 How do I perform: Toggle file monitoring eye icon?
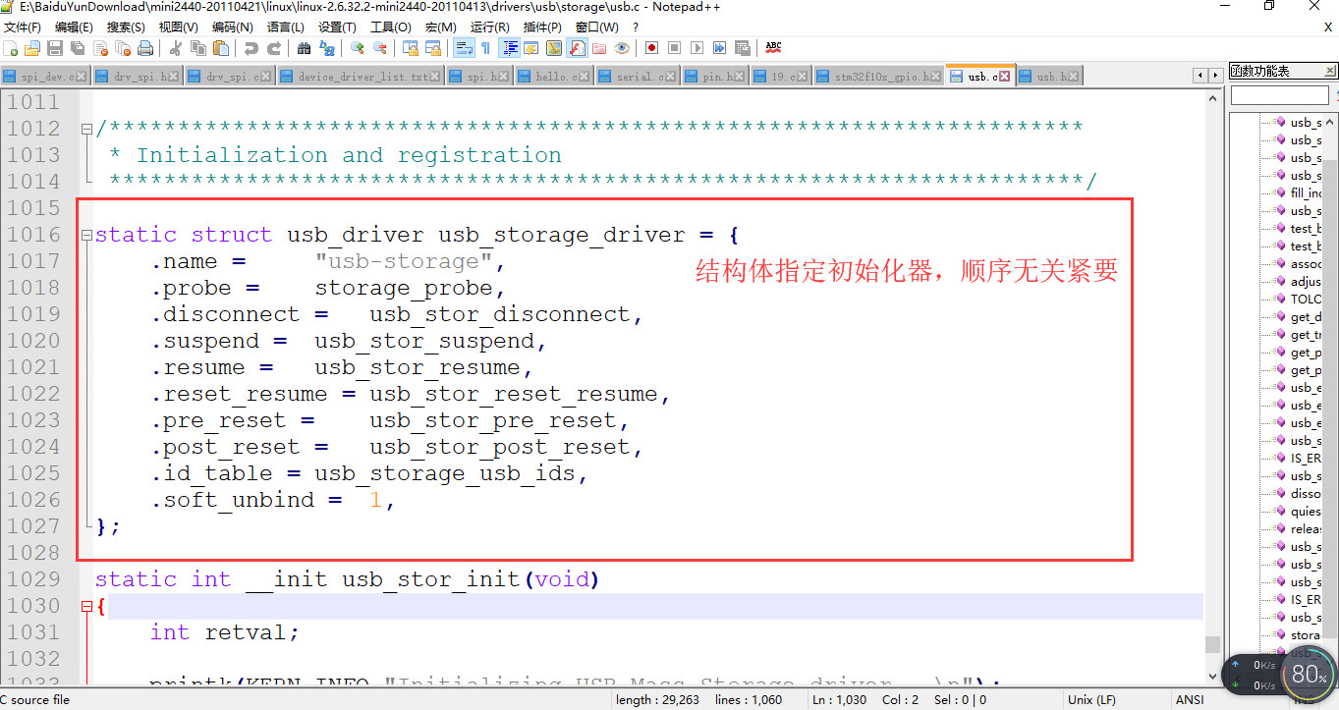click(x=622, y=47)
